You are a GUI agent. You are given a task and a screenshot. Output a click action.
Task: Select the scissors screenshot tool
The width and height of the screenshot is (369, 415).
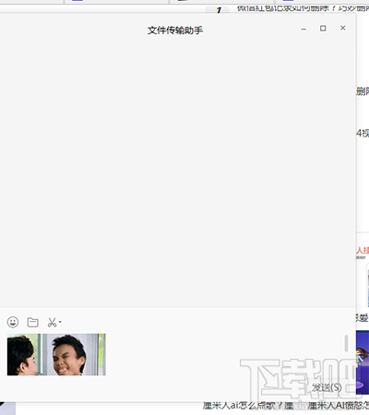(52, 322)
